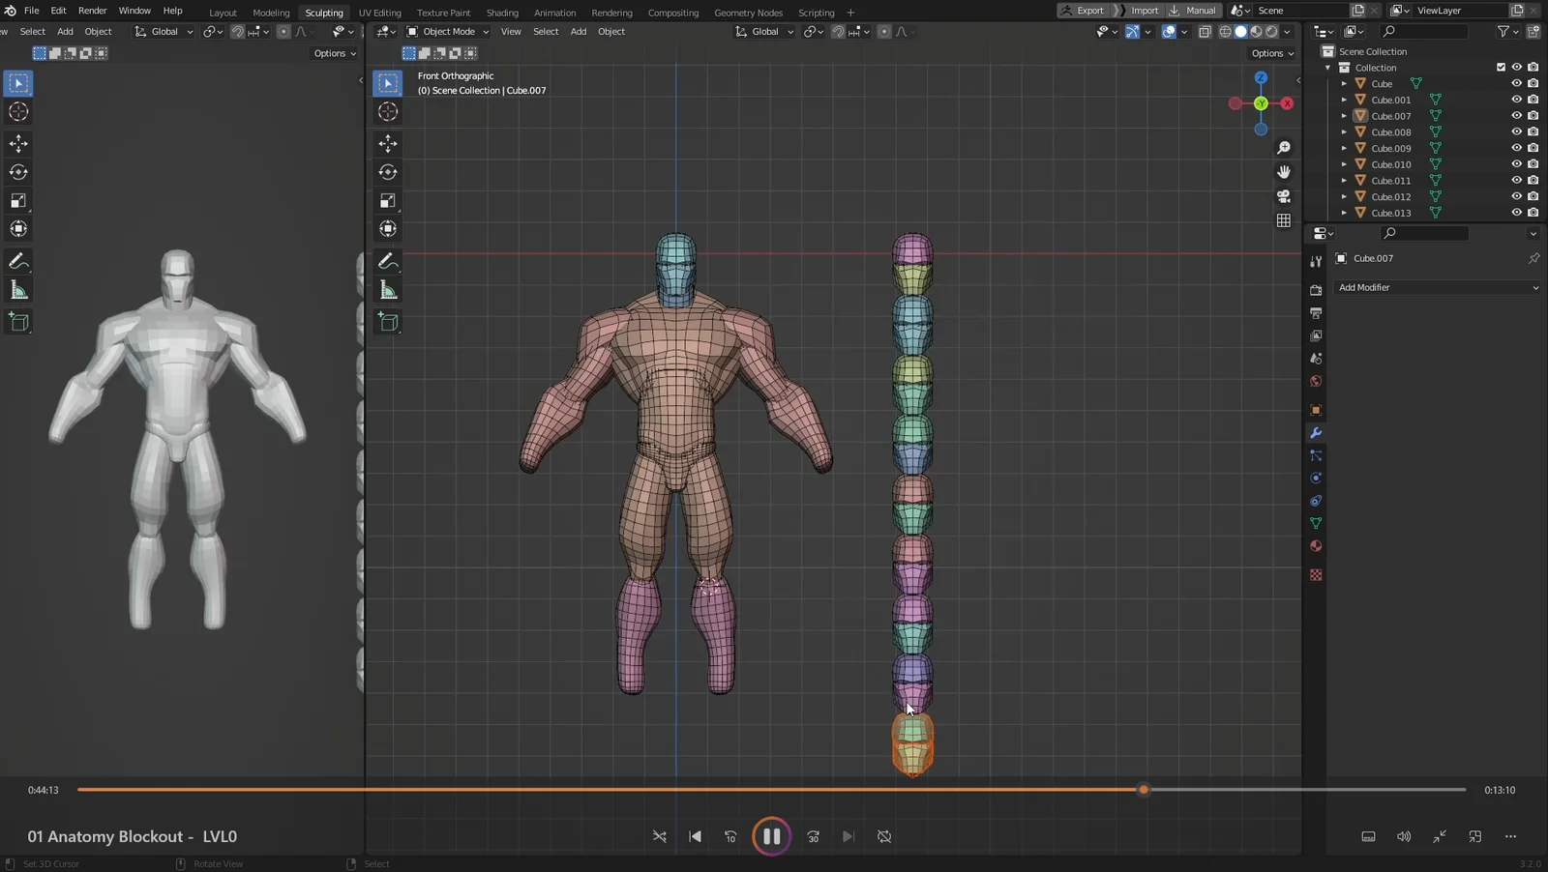Expand the Cube.007 outliner entry
1548x872 pixels.
click(x=1345, y=115)
